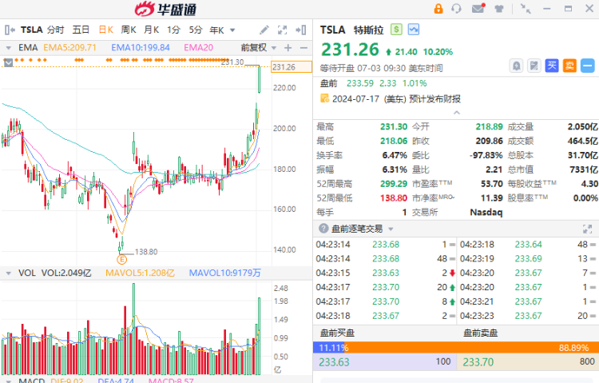Expand the chart to full screen
The image size is (599, 383).
click(282, 30)
